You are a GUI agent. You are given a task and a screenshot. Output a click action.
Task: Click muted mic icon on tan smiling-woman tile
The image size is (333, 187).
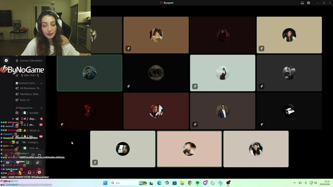click(x=262, y=48)
